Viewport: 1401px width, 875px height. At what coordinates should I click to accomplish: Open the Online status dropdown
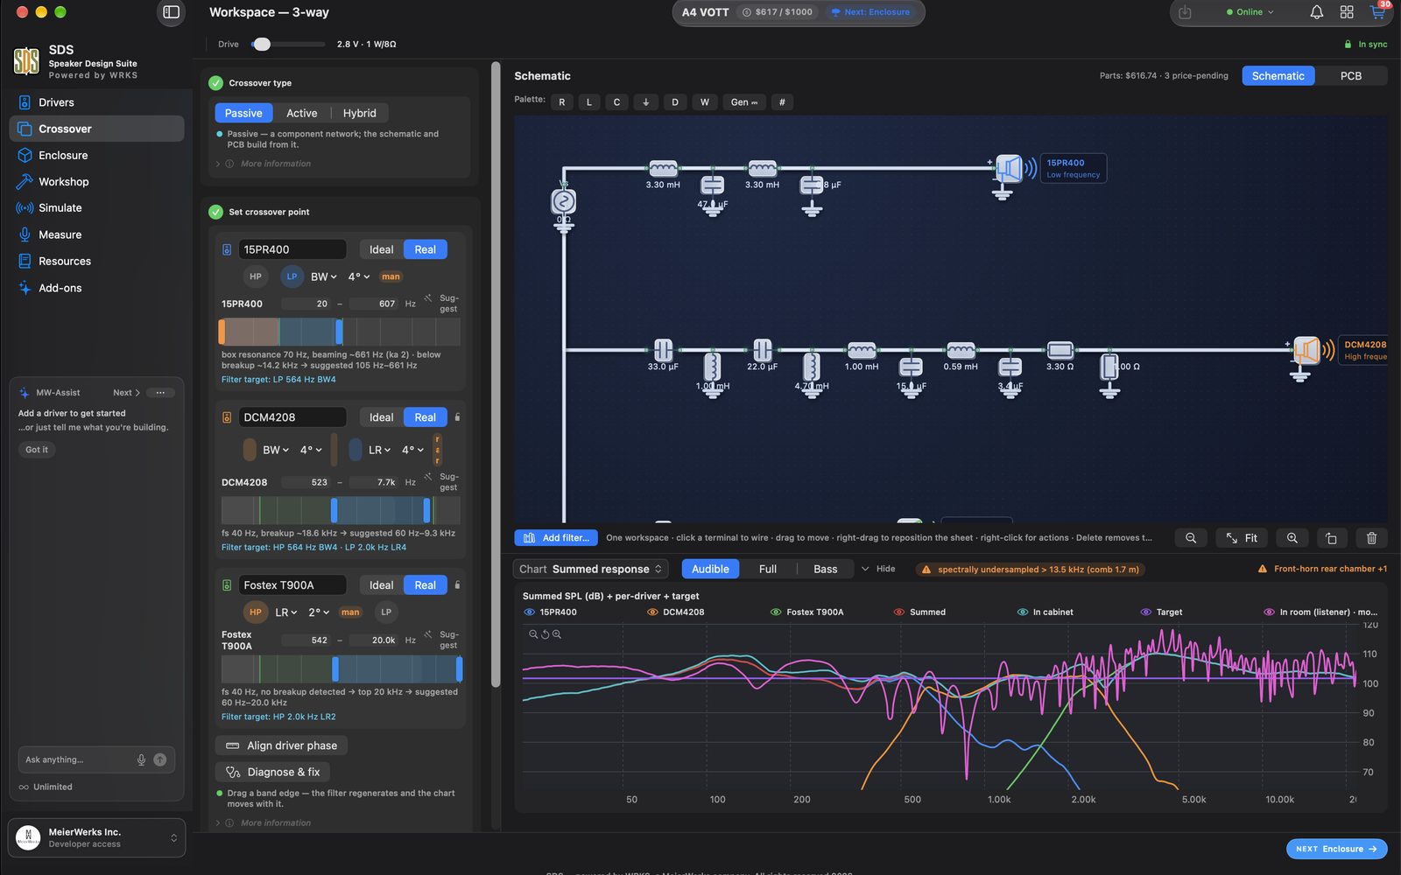[1250, 12]
